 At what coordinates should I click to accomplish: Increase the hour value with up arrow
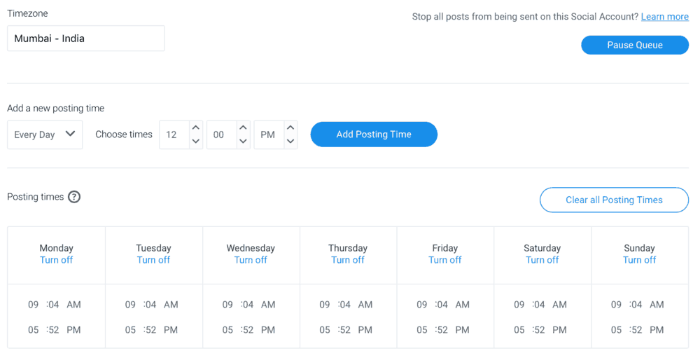pyautogui.click(x=195, y=128)
